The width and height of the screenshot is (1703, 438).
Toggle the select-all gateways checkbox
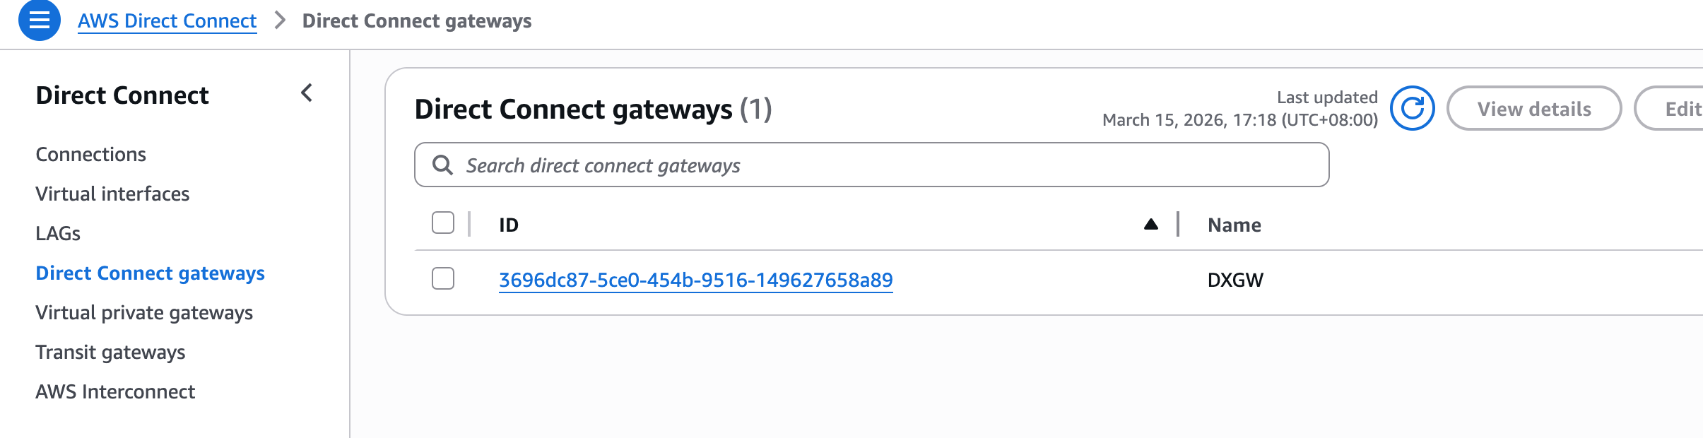(x=443, y=223)
